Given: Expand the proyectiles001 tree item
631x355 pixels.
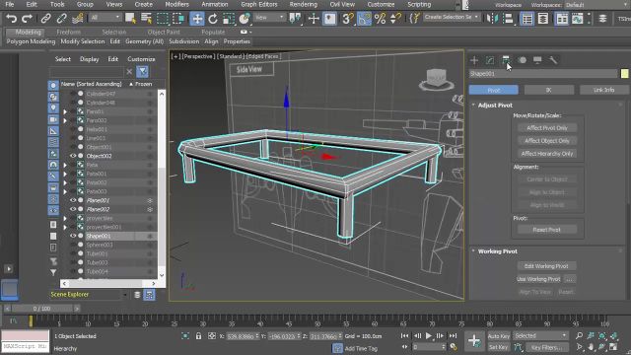Looking at the screenshot, I should pos(65,227).
